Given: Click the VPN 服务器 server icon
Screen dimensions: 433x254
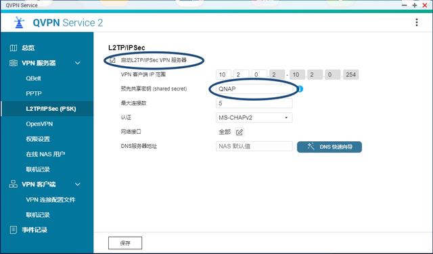Looking at the screenshot, I should coord(14,63).
